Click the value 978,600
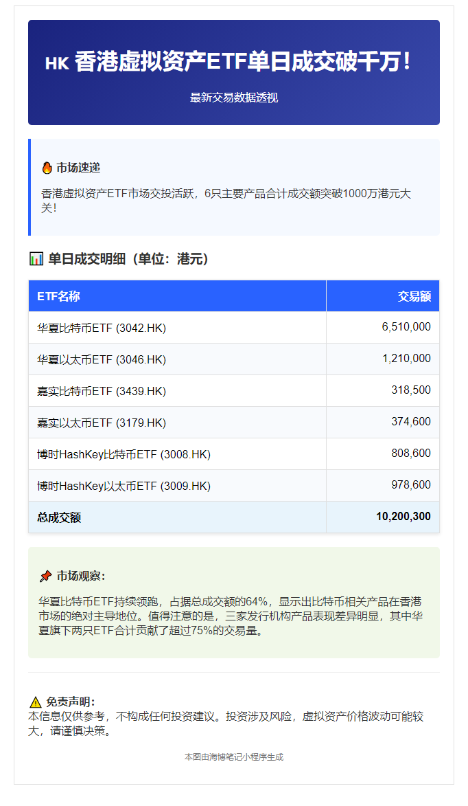468x806 pixels. click(411, 485)
